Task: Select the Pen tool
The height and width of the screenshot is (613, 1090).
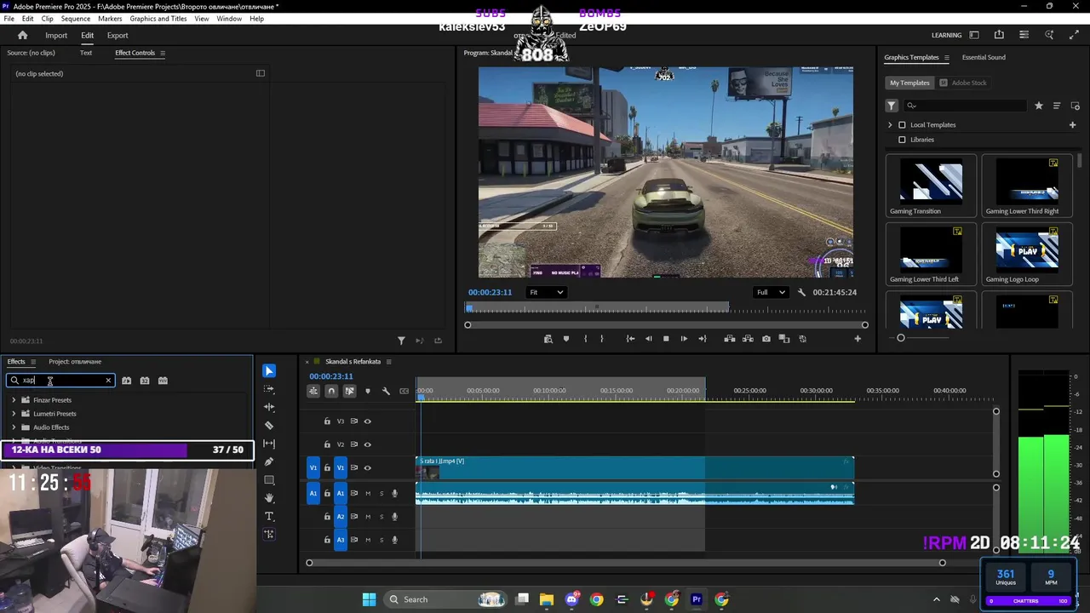Action: [x=269, y=461]
